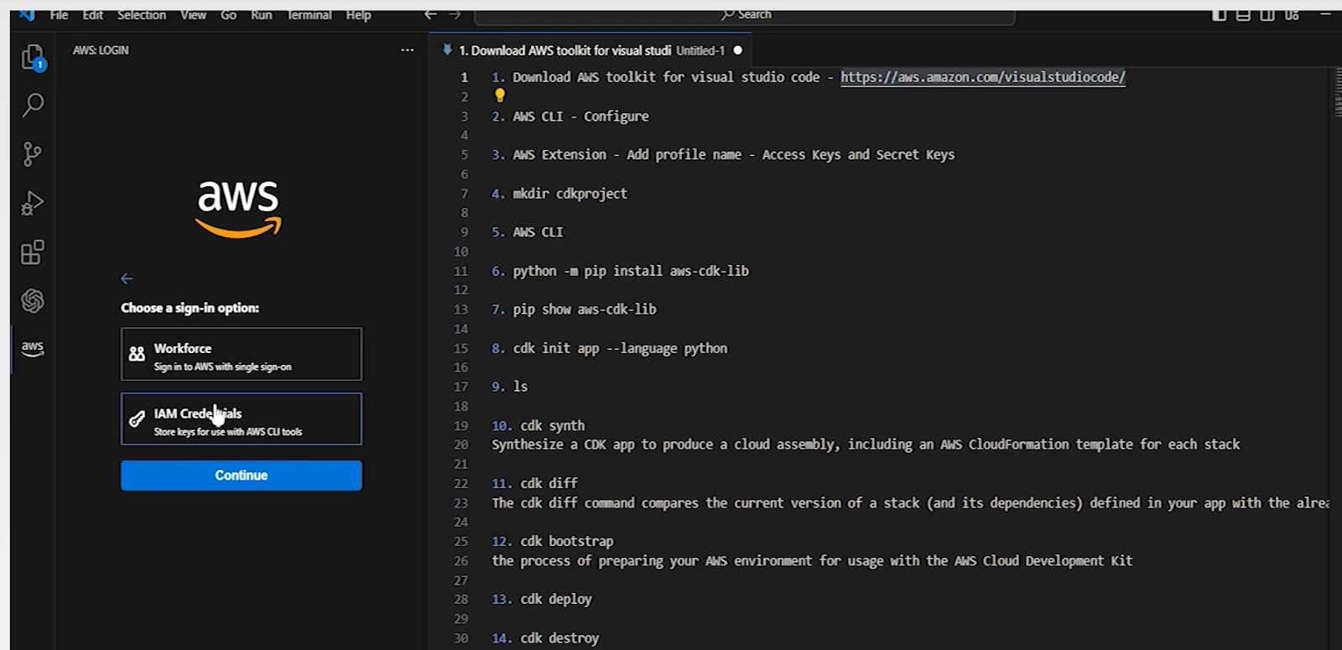Click line '9. ls'
Screen dimensions: 1342x650
(x=510, y=387)
